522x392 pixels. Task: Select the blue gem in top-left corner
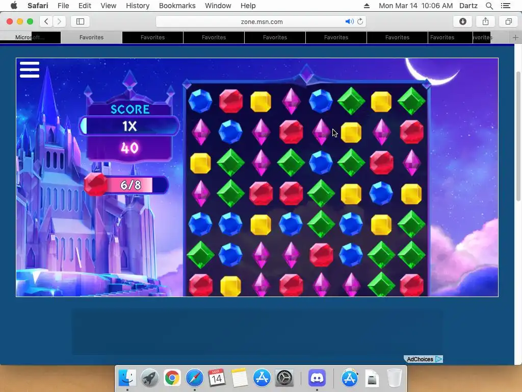[200, 101]
